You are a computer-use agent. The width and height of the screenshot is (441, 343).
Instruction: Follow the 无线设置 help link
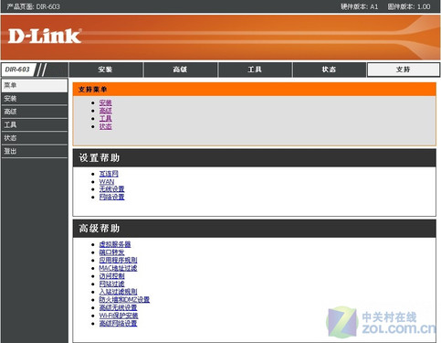(111, 189)
